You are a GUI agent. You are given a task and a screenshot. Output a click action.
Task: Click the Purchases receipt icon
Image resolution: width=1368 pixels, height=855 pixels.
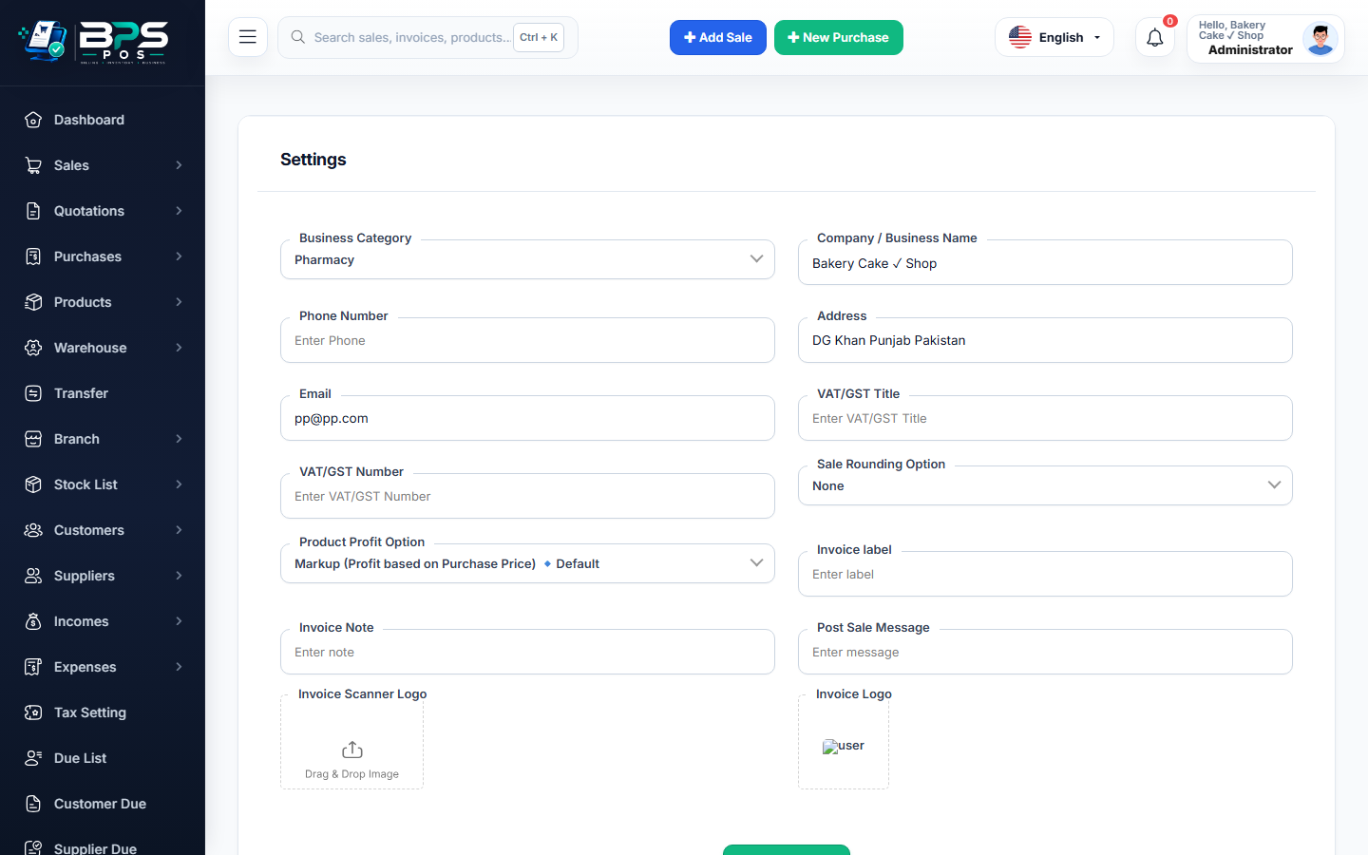coord(33,256)
